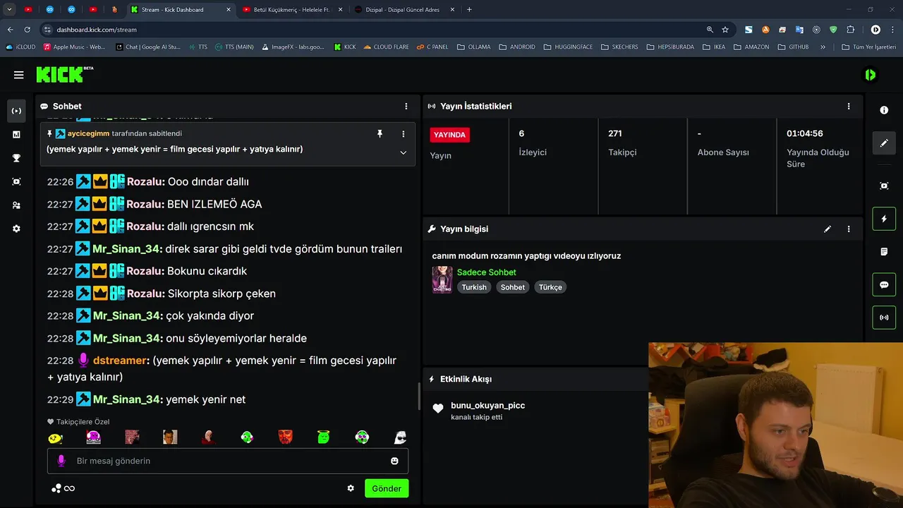Insert the green halo emote
Image resolution: width=903 pixels, height=508 pixels.
click(323, 437)
